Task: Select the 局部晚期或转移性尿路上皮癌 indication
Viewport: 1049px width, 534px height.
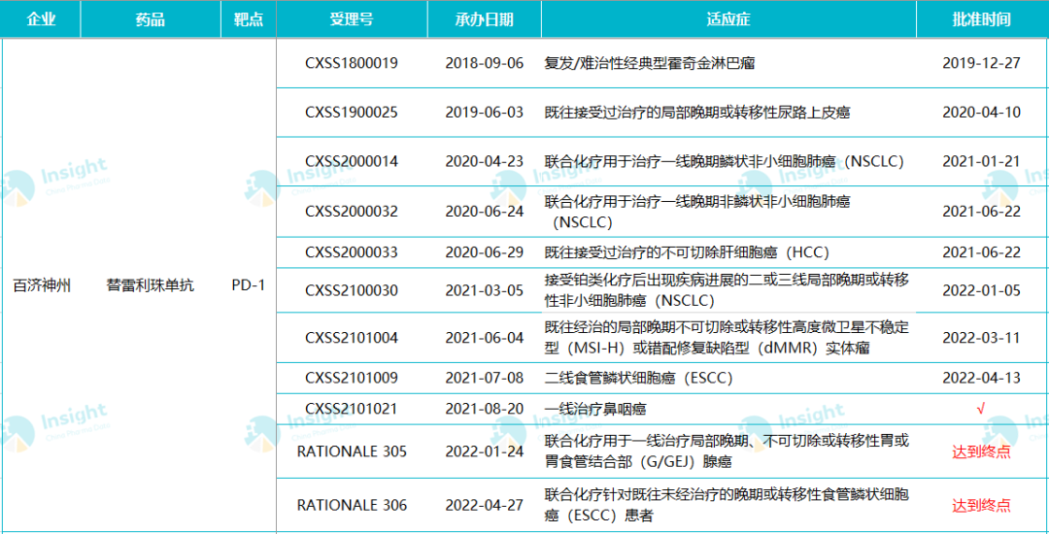Action: click(x=697, y=113)
